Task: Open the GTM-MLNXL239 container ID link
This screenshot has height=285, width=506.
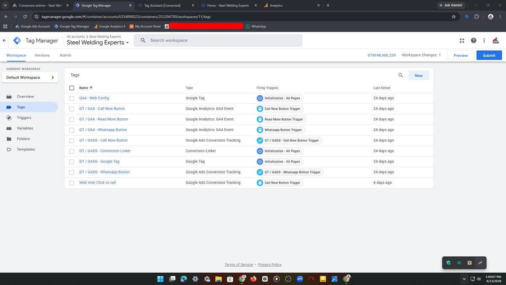Action: point(382,55)
